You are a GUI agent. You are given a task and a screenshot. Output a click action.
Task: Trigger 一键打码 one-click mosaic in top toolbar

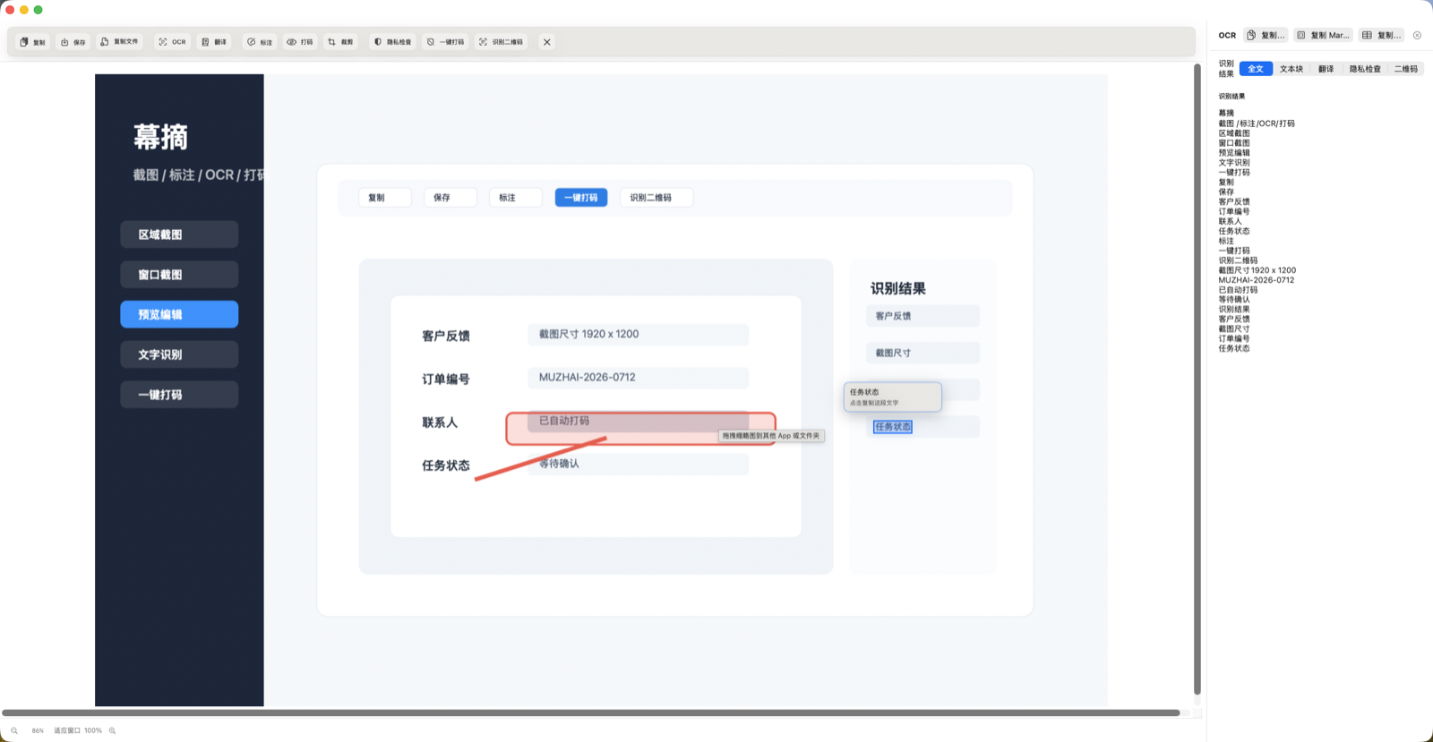click(x=445, y=42)
